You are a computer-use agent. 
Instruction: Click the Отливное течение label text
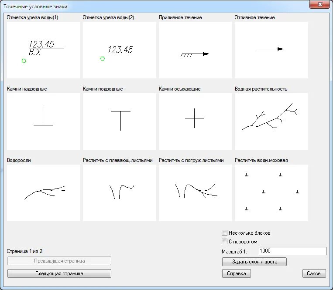254,17
